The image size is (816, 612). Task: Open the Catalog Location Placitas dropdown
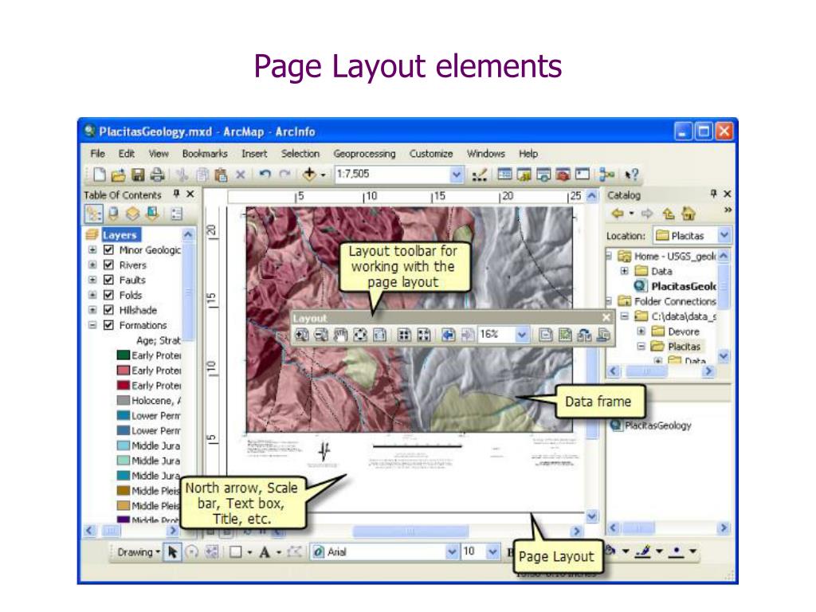(724, 236)
